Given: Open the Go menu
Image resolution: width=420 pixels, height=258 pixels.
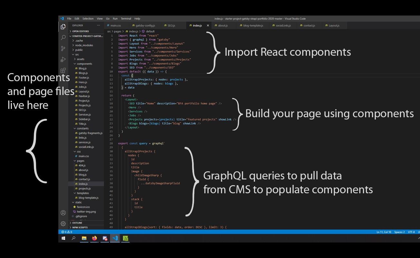Looking at the screenshot, I should (x=108, y=19).
